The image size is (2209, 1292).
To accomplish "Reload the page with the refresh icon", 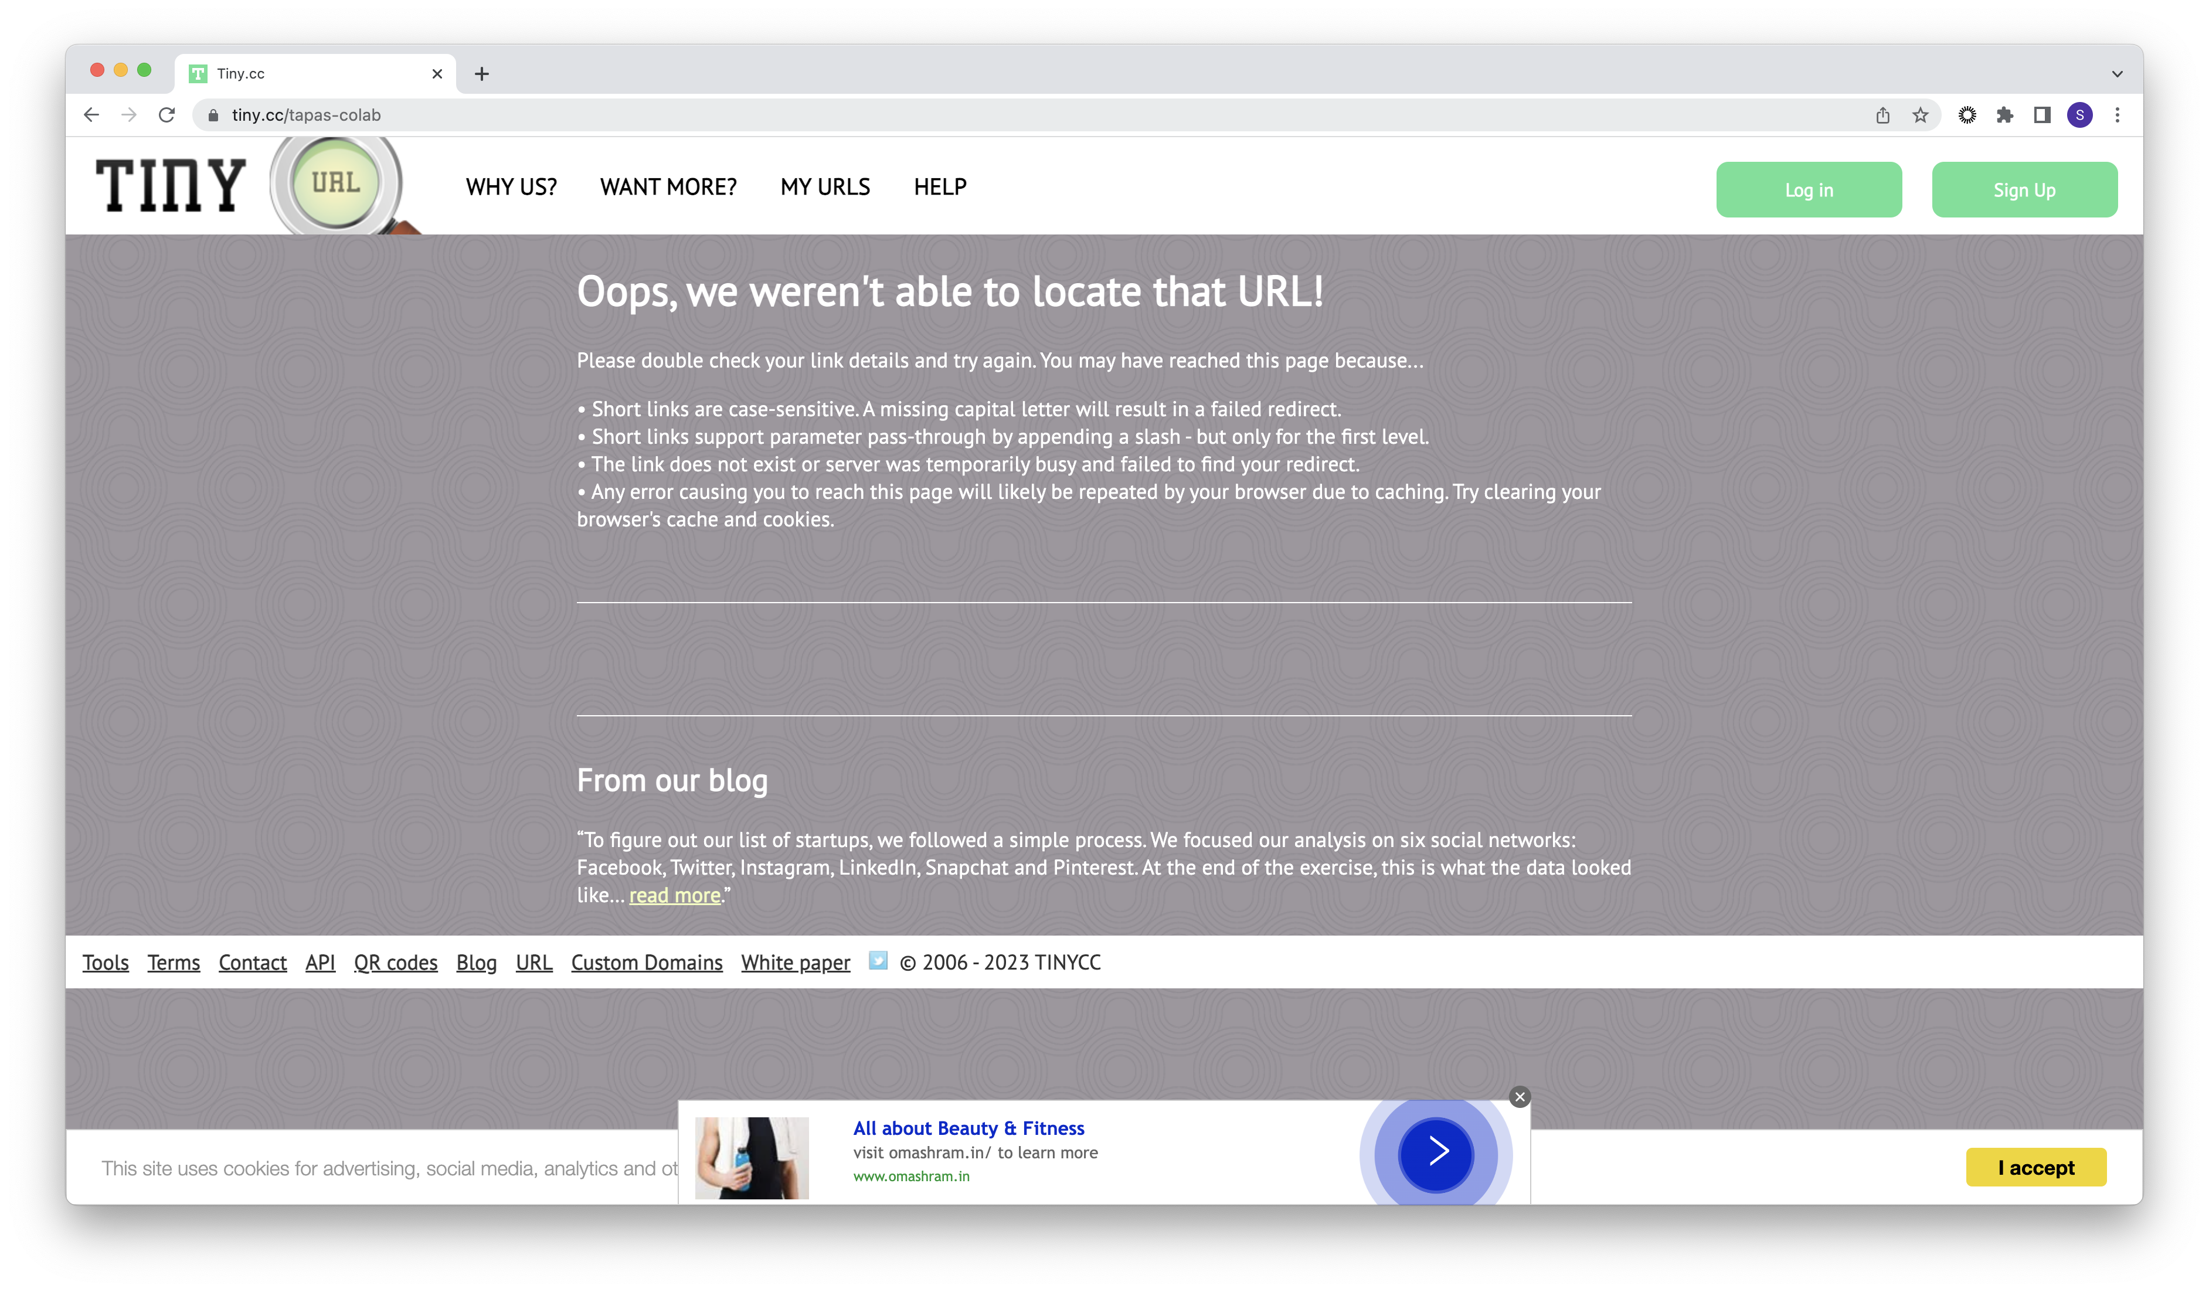I will pyautogui.click(x=166, y=115).
